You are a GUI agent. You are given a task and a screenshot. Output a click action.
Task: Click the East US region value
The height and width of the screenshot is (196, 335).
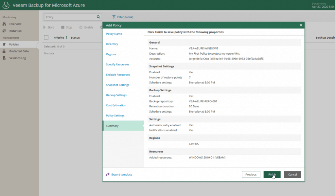[194, 144]
